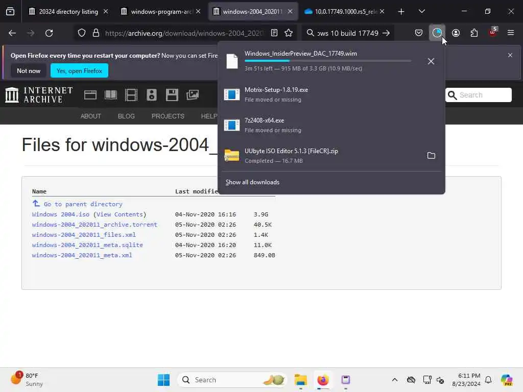Reload the current page

[x=49, y=33]
